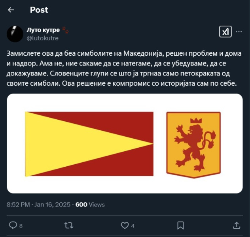Toggle the bookmark icon for this post
Image resolution: width=250 pixels, height=237 pixels.
tap(180, 225)
